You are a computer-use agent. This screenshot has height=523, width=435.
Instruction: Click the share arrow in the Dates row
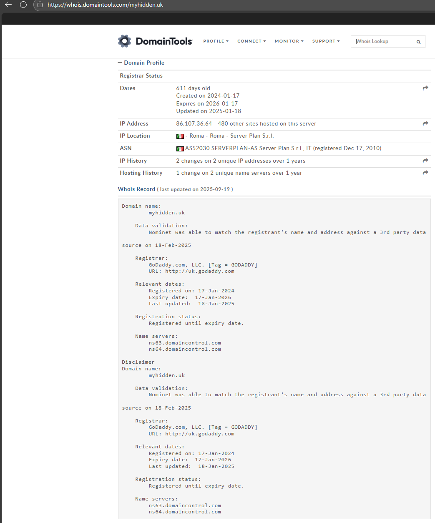pos(425,88)
